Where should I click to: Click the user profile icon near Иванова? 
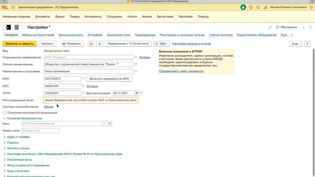pyautogui.click(x=265, y=7)
